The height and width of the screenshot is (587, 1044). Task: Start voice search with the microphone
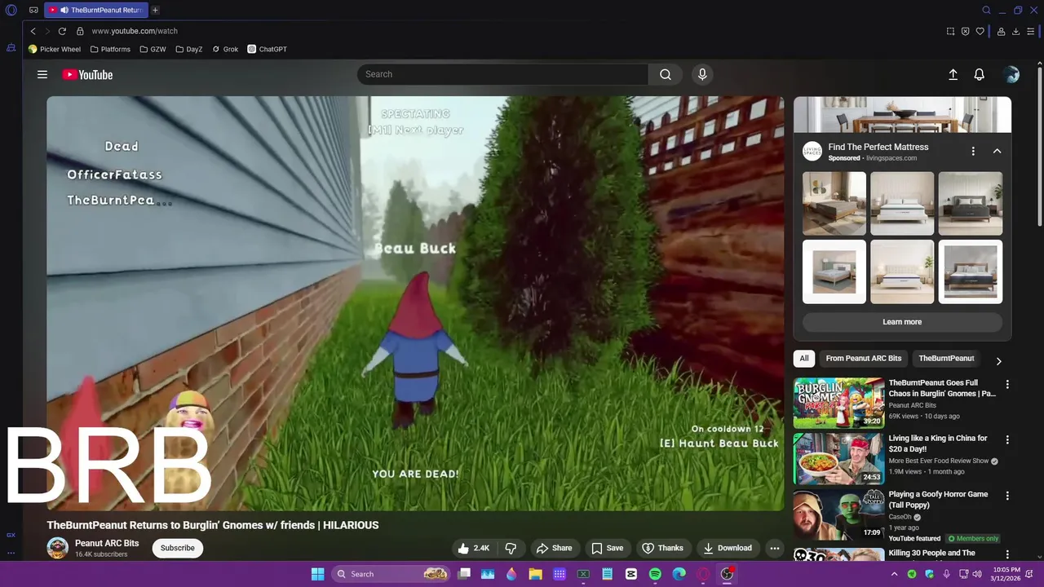pos(702,74)
